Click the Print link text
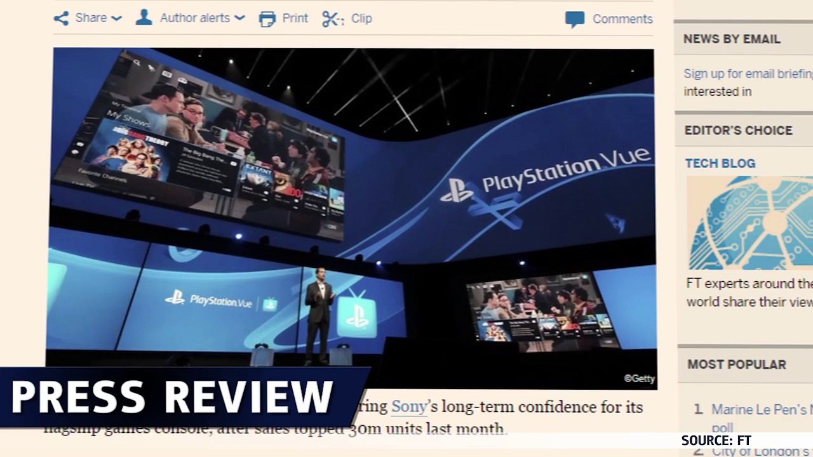Screen dimensions: 813x457 click(x=295, y=18)
